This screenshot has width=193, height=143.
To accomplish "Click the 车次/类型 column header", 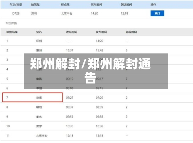I will 16,5.
